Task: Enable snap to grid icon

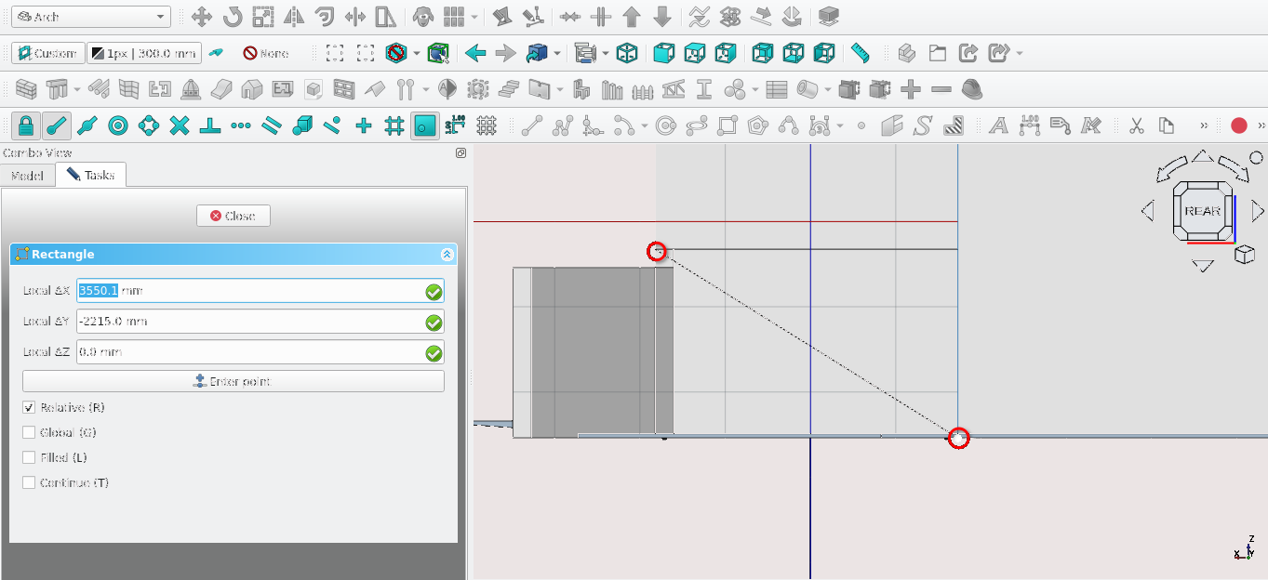Action: tap(394, 125)
